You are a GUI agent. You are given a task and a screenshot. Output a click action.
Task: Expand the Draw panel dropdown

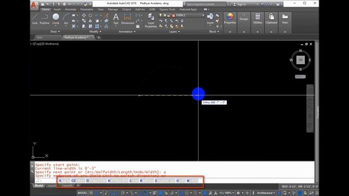[x=55, y=32]
